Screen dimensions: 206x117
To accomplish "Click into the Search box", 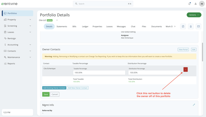I will 103,4.
